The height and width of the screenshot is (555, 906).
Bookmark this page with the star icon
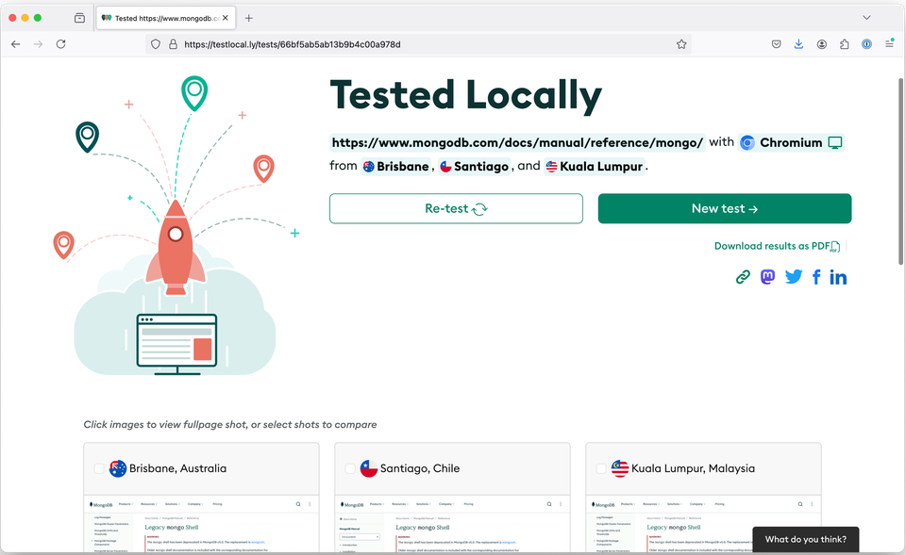tap(681, 44)
